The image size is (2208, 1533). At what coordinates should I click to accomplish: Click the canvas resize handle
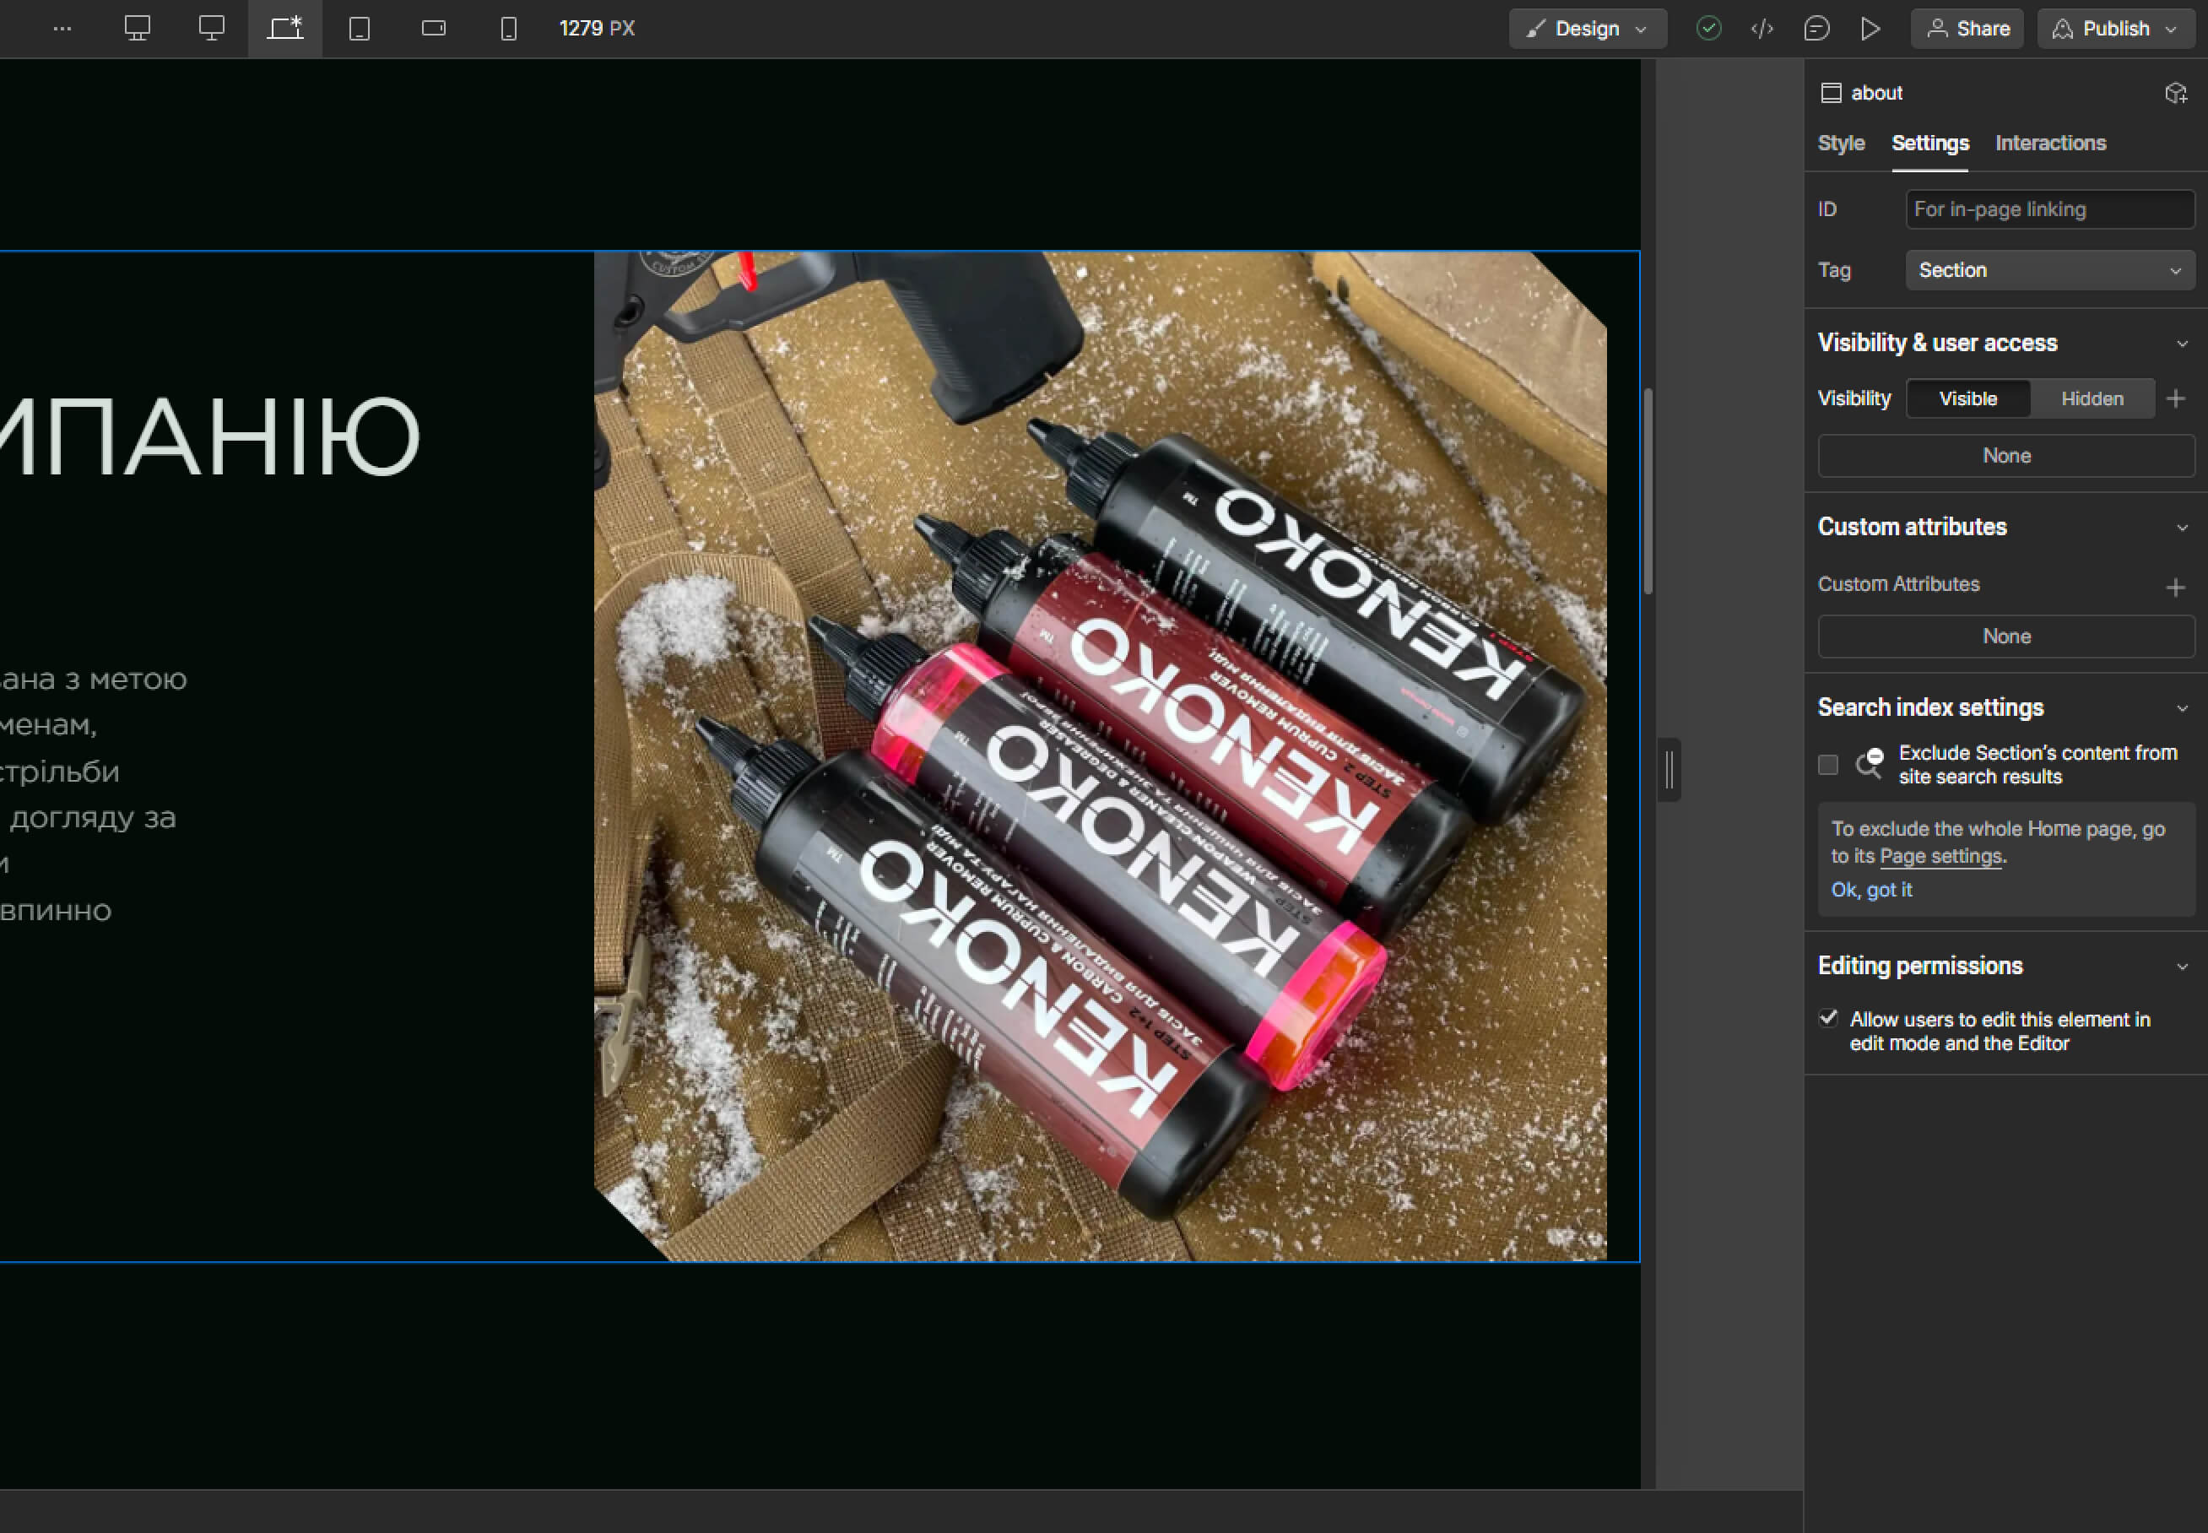coord(1670,771)
